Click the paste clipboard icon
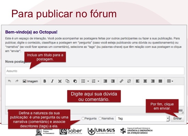This screenshot has width=188, height=136. tap(75, 81)
